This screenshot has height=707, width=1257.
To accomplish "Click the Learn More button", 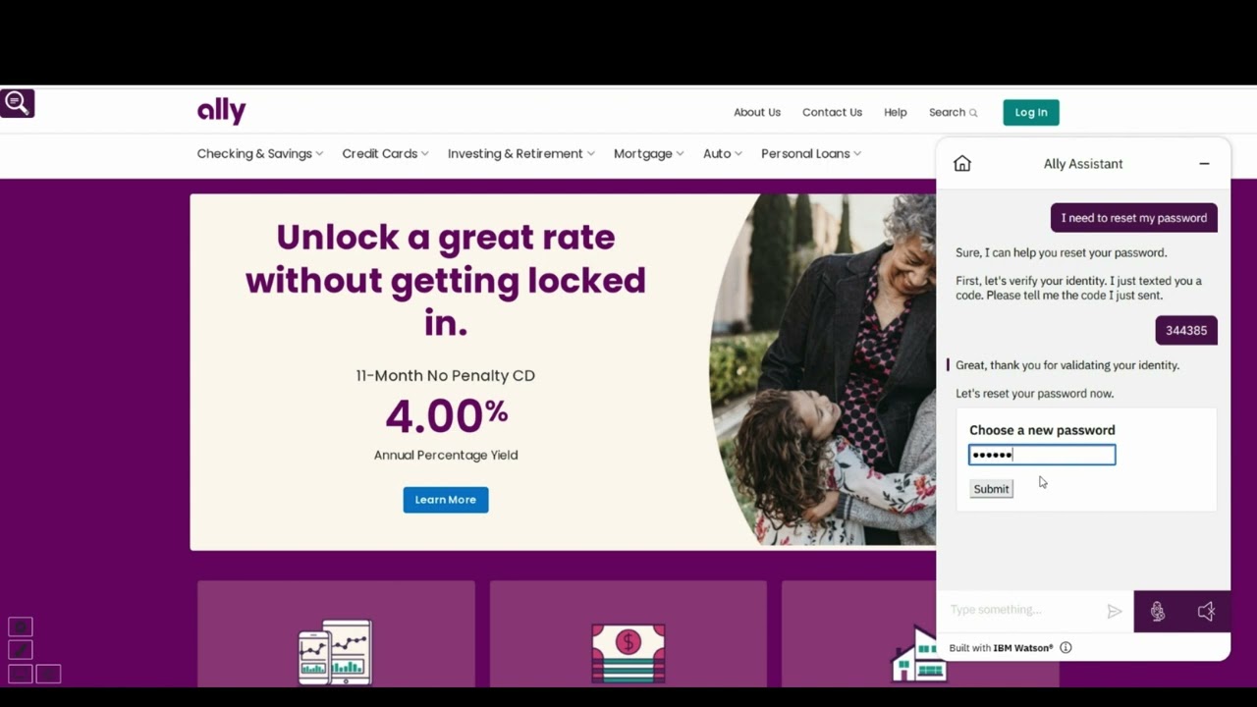I will click(446, 500).
